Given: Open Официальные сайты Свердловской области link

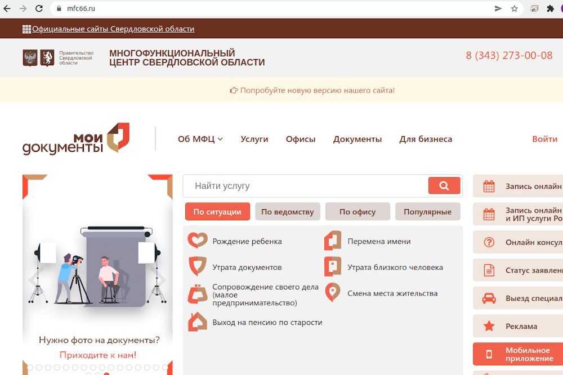Looking at the screenshot, I should tap(113, 29).
